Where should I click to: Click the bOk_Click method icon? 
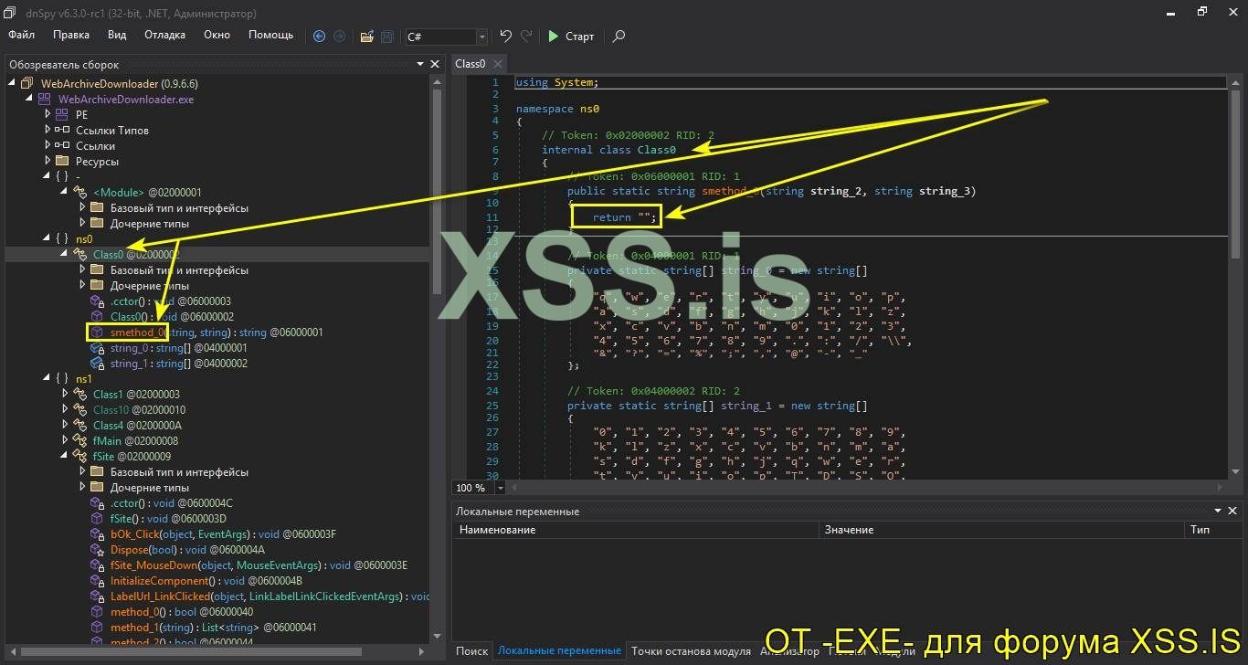pyautogui.click(x=97, y=534)
